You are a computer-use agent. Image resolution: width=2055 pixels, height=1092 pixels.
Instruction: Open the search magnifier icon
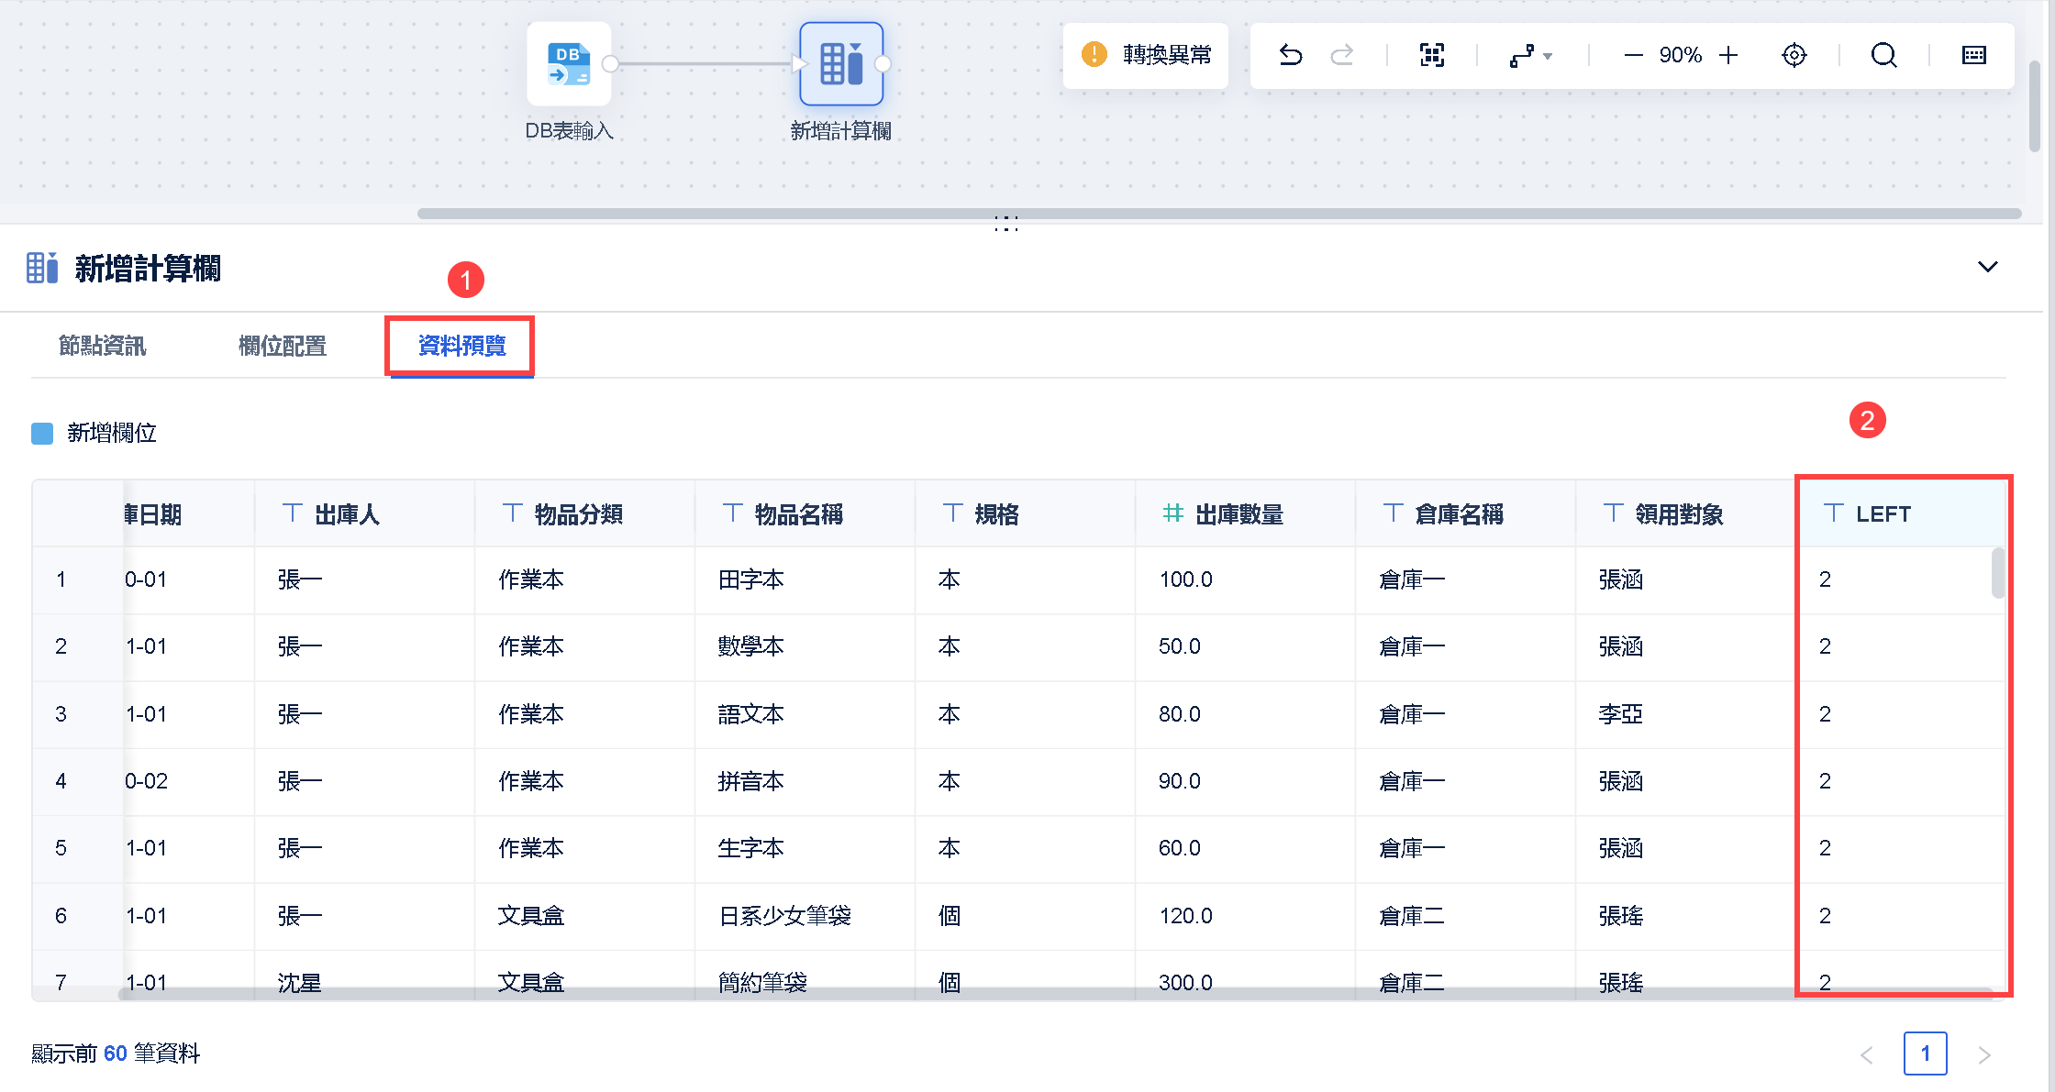[1883, 55]
